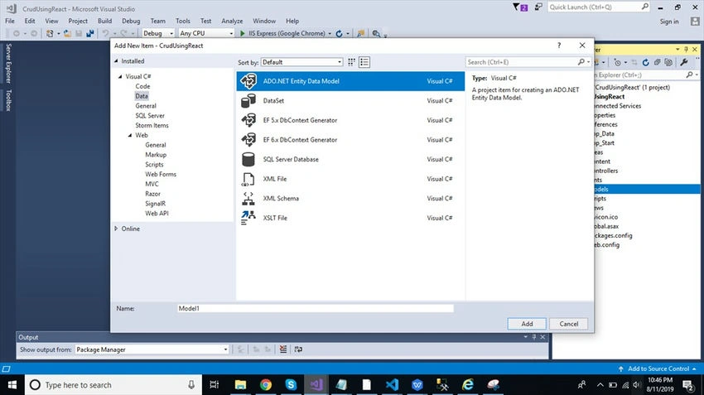Choose the XSLT File template
704x395 pixels.
[x=350, y=218]
